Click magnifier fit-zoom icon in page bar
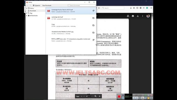 click(x=95, y=96)
